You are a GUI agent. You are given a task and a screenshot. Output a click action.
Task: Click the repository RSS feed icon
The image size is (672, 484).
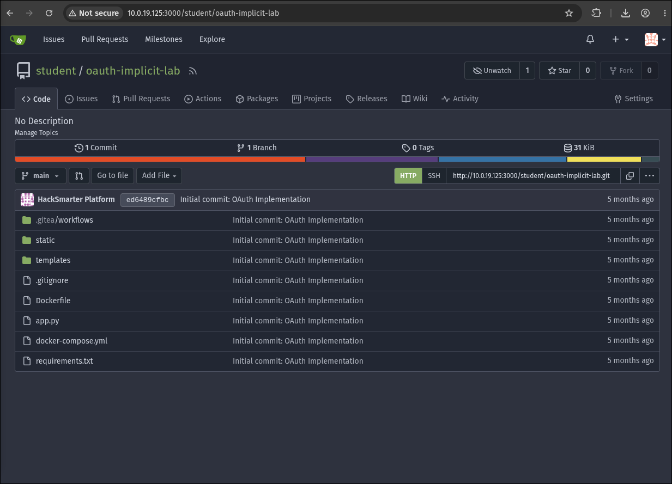coord(192,71)
